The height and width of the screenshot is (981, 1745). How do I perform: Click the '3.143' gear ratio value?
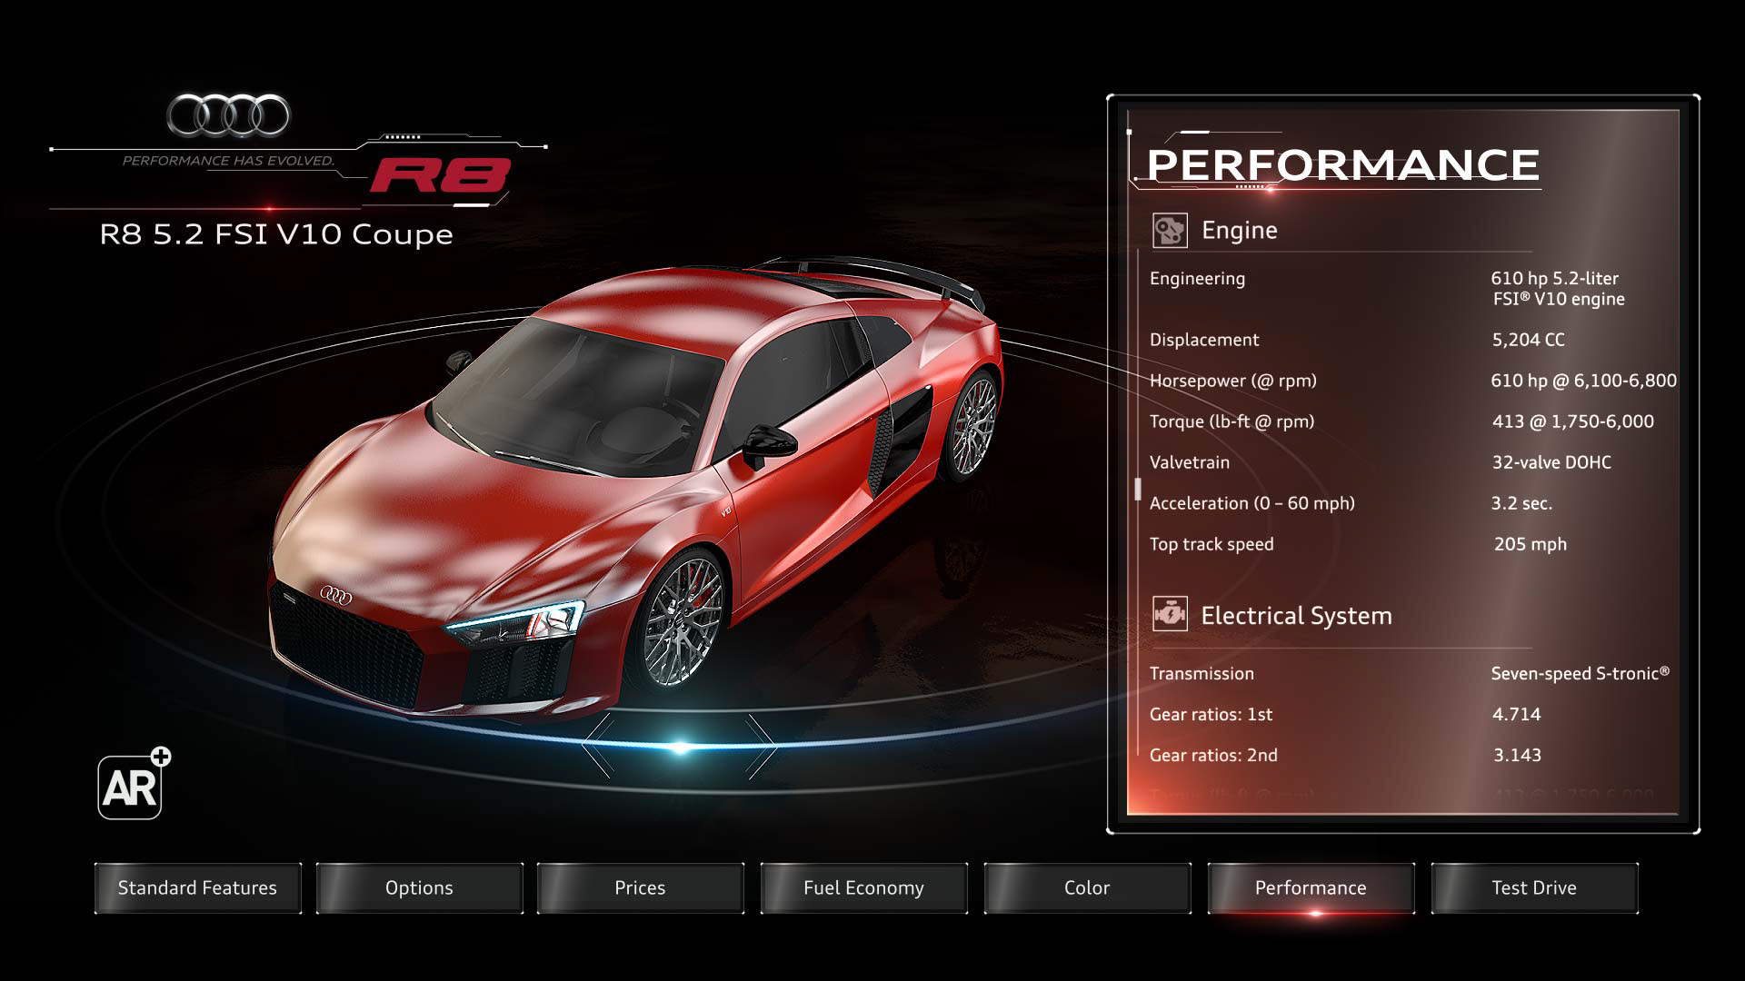click(x=1518, y=756)
